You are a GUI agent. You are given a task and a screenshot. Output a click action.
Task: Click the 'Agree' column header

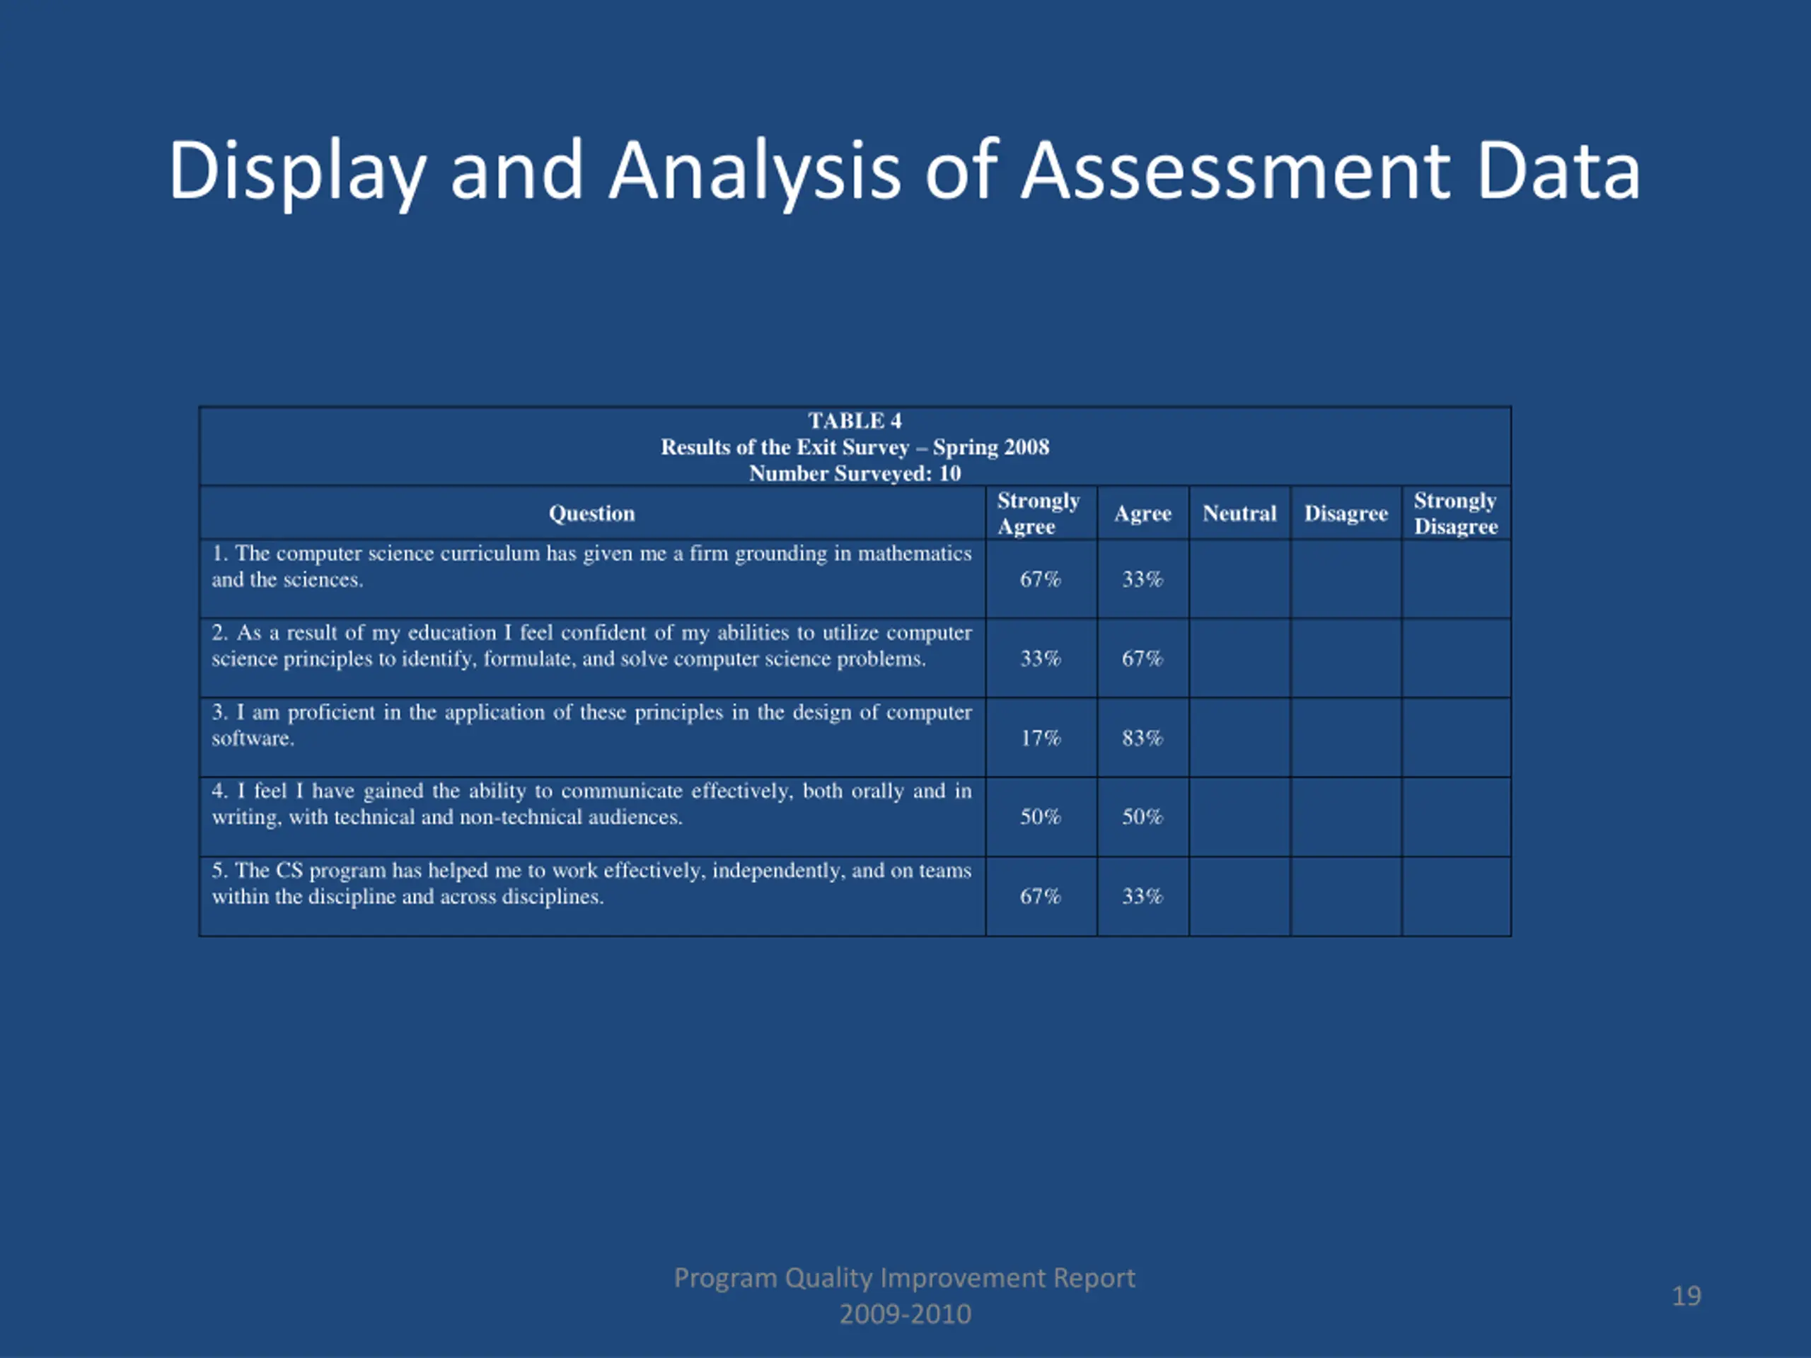1142,513
